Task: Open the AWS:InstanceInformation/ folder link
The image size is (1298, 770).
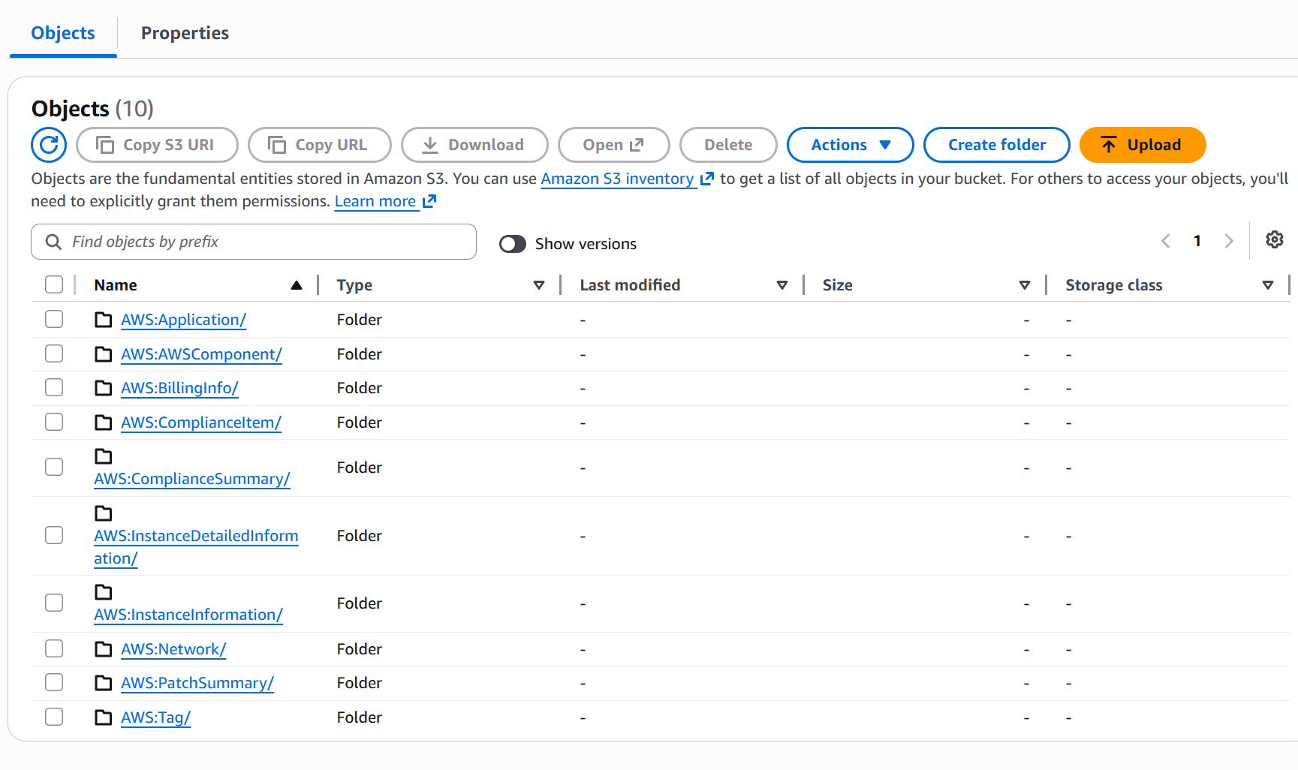Action: [188, 615]
